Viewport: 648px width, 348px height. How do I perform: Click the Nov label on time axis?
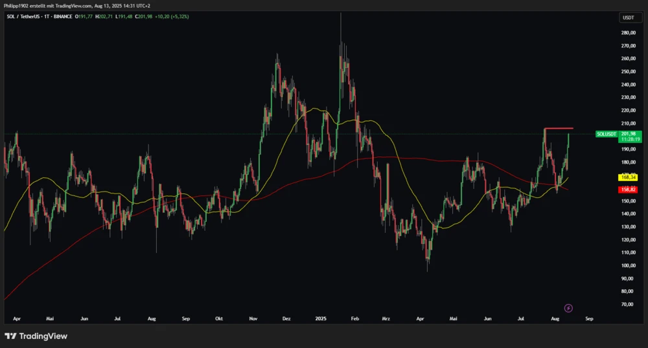pyautogui.click(x=253, y=319)
